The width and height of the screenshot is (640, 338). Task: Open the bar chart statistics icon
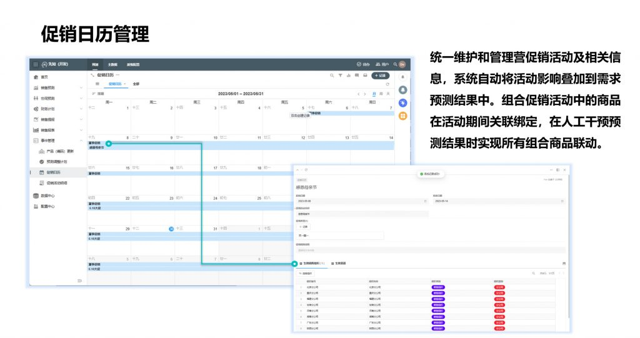(349, 76)
